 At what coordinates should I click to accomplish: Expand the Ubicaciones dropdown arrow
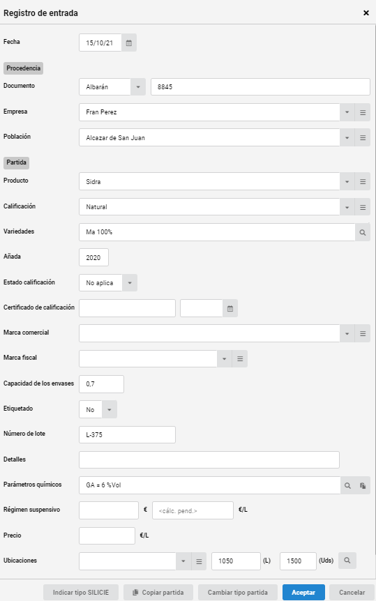[x=183, y=561]
